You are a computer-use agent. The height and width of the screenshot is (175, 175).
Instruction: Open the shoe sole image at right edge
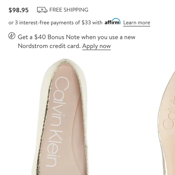[x=166, y=123]
